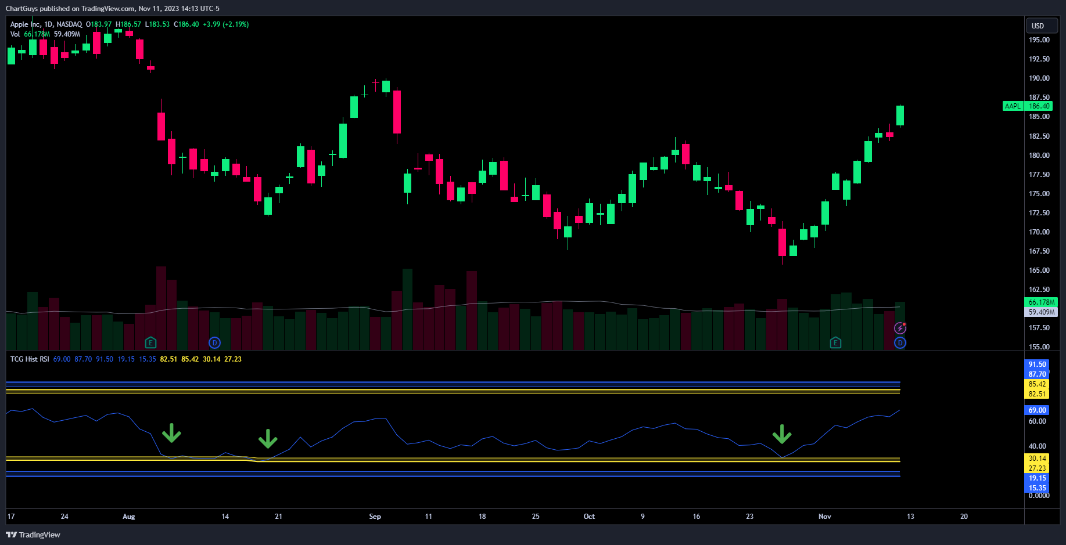Open the TradingView logo link
This screenshot has width=1066, height=545.
pos(33,535)
